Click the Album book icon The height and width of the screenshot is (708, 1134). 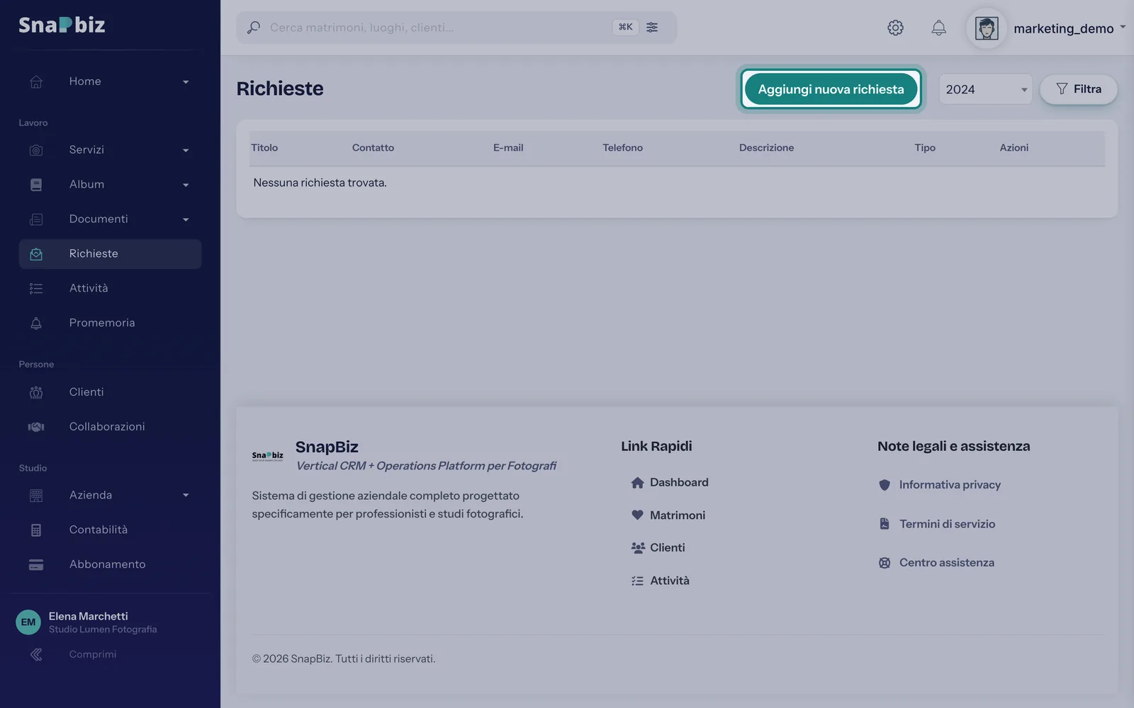coord(36,185)
